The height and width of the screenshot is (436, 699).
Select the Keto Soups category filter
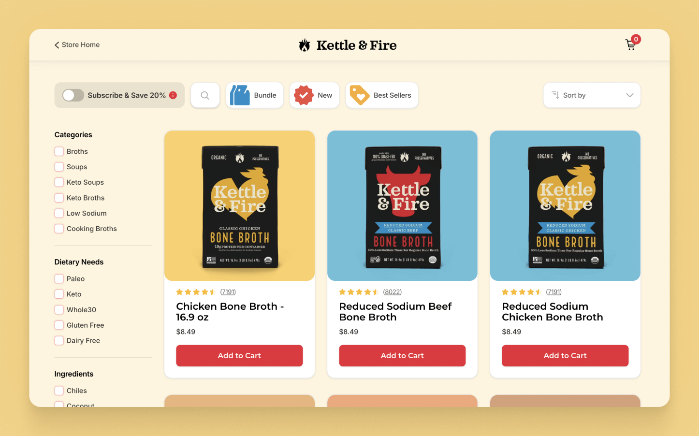coord(59,182)
